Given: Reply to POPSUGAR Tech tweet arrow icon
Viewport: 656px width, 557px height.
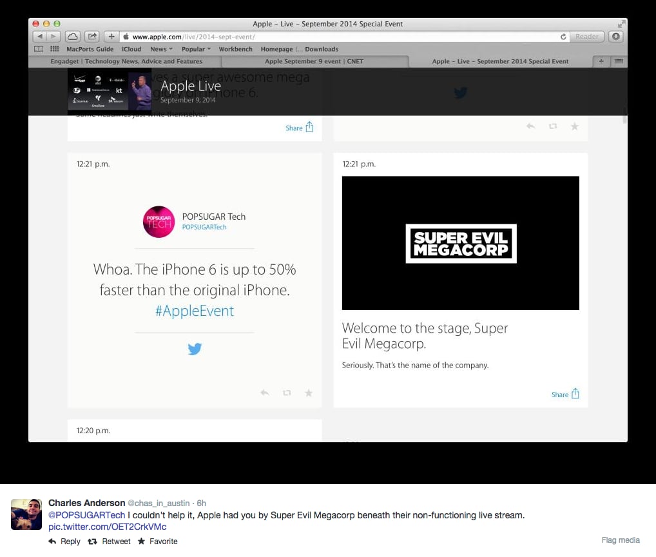Looking at the screenshot, I should tap(265, 393).
